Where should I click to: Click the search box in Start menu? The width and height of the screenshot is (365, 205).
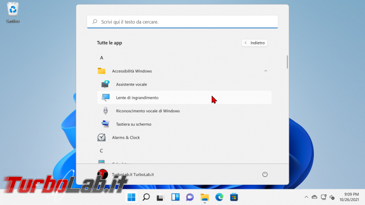(182, 22)
